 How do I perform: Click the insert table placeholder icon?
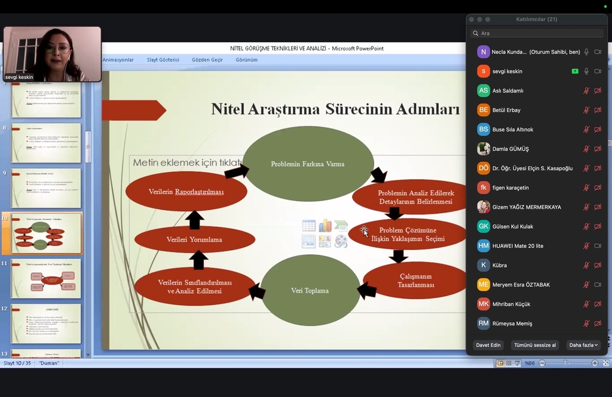point(308,226)
